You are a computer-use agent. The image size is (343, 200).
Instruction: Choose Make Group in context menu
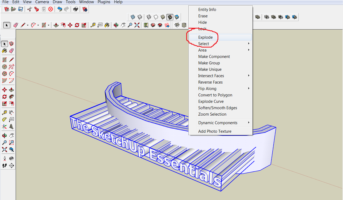point(220,63)
